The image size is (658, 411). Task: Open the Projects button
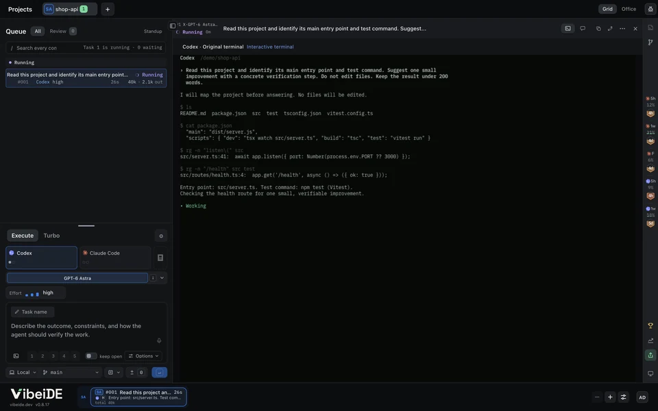coord(20,9)
